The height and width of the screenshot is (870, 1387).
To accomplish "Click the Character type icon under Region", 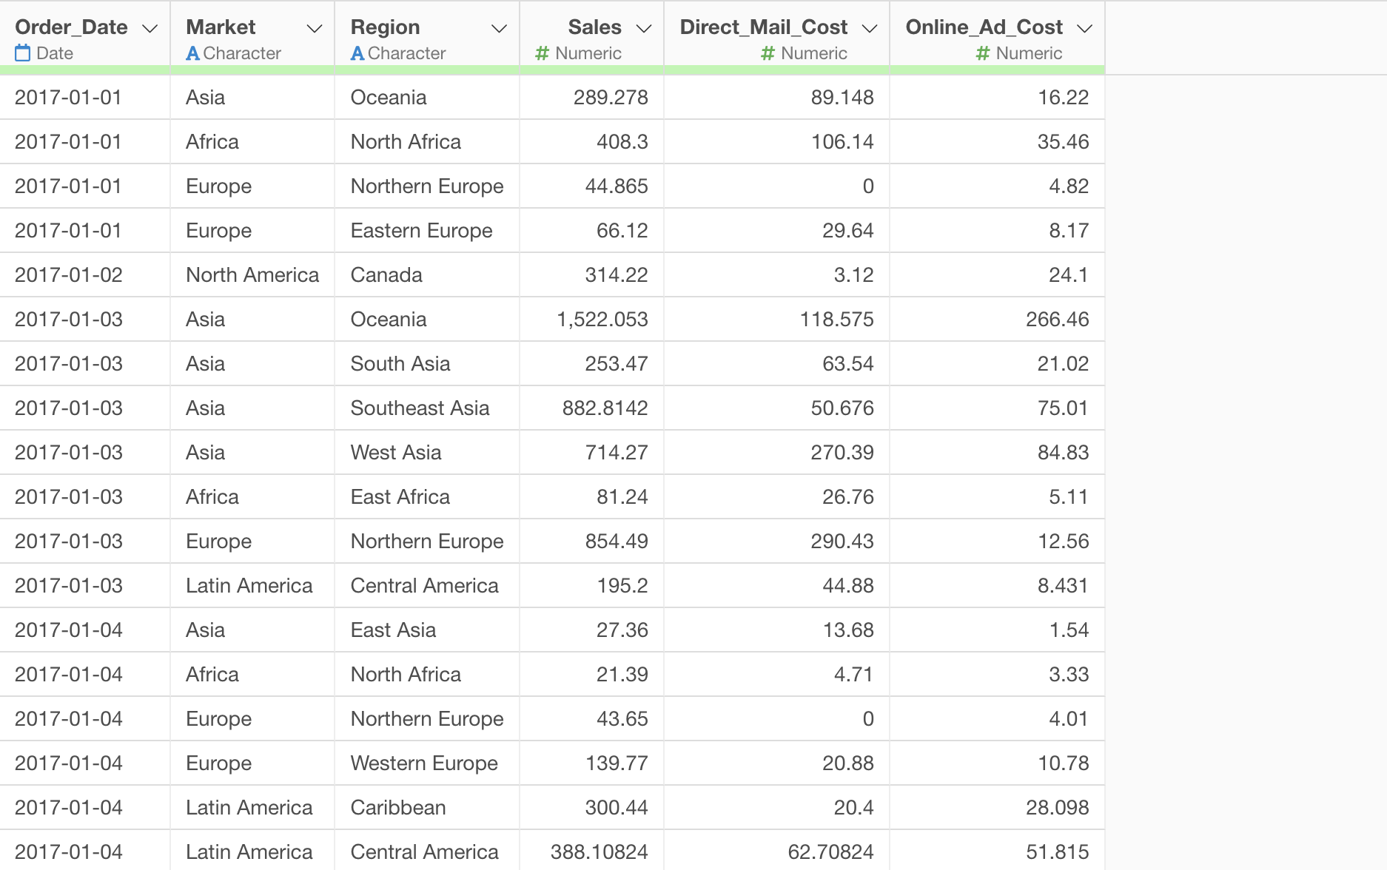I will click(x=357, y=53).
